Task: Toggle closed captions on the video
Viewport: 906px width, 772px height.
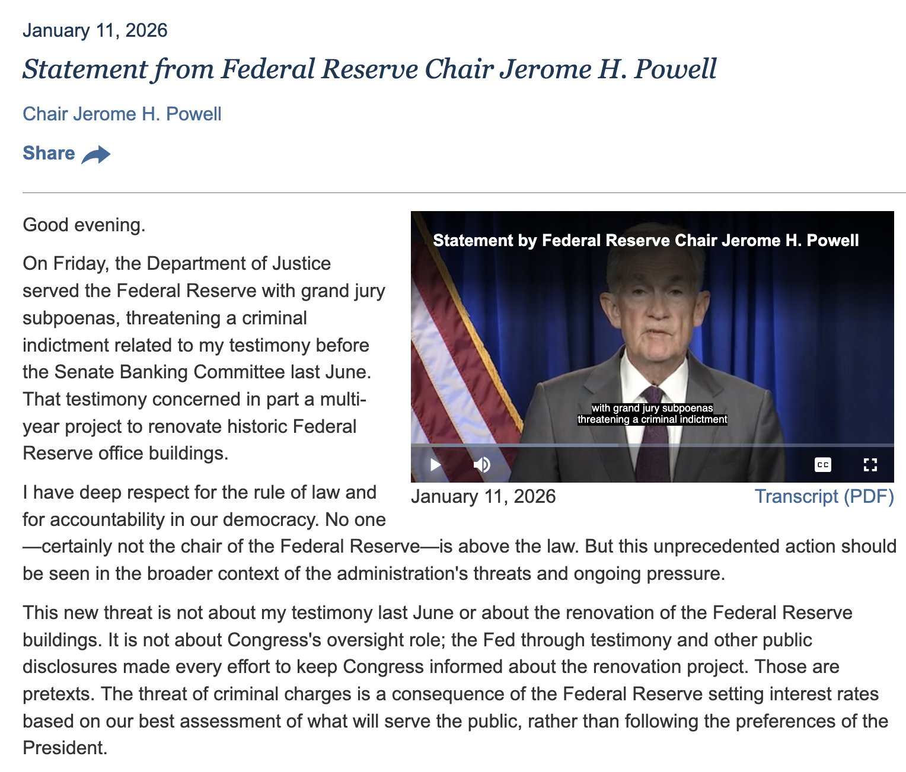Action: (822, 464)
